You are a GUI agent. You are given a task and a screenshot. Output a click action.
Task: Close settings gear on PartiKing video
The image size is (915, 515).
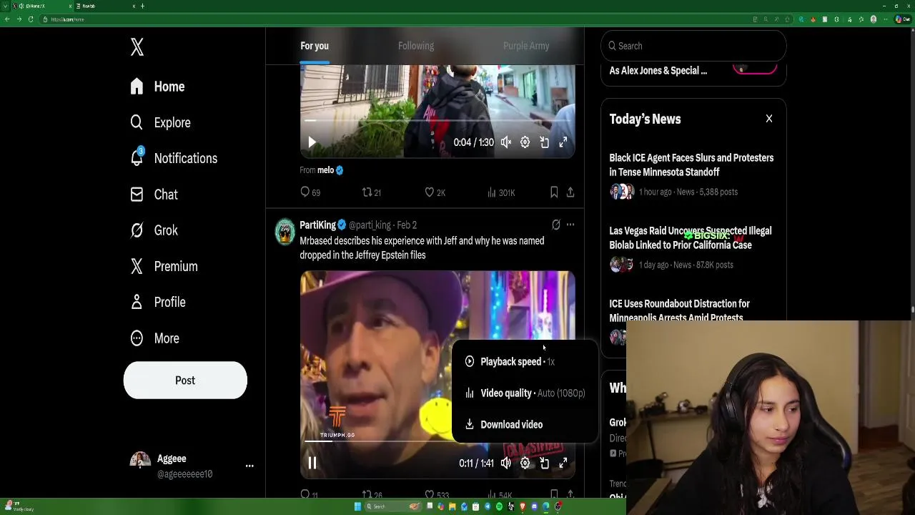(x=525, y=463)
